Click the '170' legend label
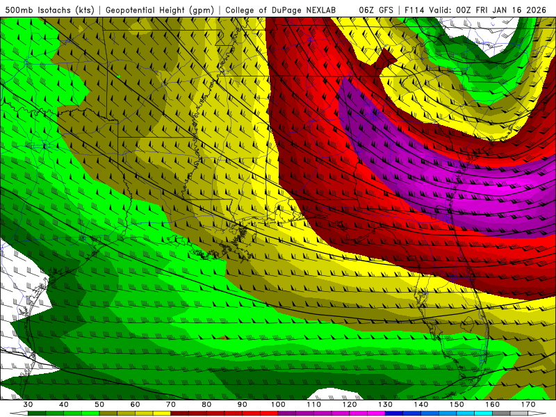This screenshot has height=417, width=556. coord(528,404)
